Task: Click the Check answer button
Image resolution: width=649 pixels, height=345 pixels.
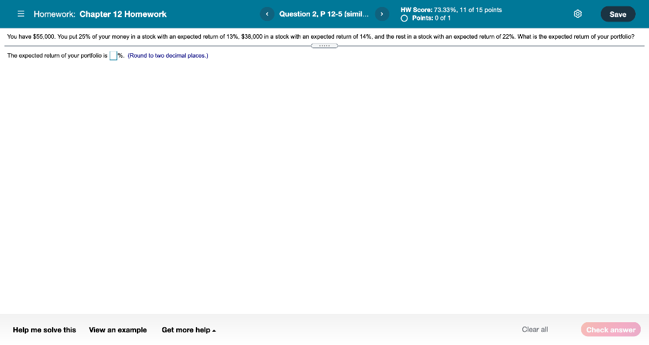Action: click(x=610, y=330)
